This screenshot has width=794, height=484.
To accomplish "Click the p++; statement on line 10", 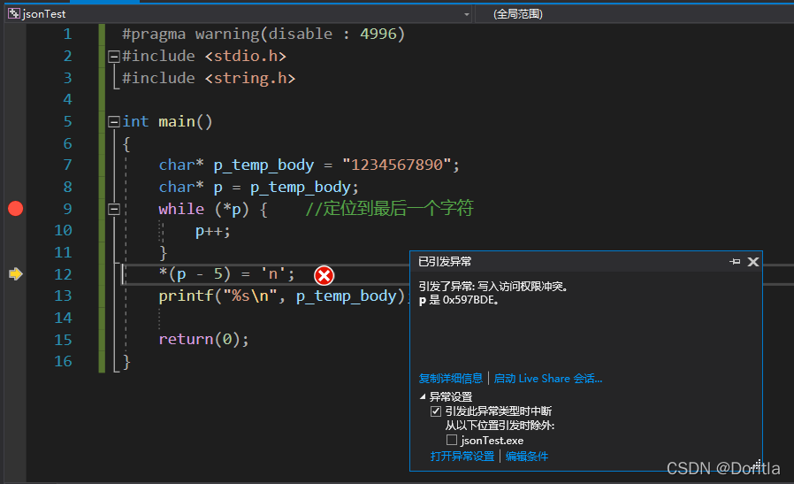I will coord(213,231).
